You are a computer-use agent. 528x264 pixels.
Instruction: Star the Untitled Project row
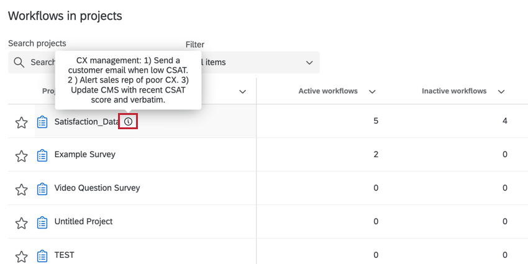pyautogui.click(x=22, y=222)
